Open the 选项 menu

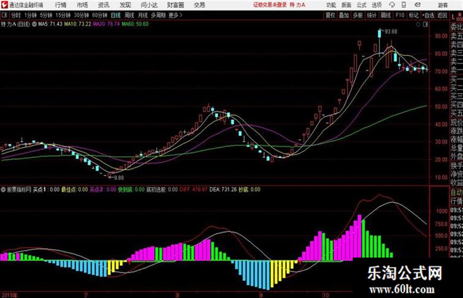pos(376,5)
